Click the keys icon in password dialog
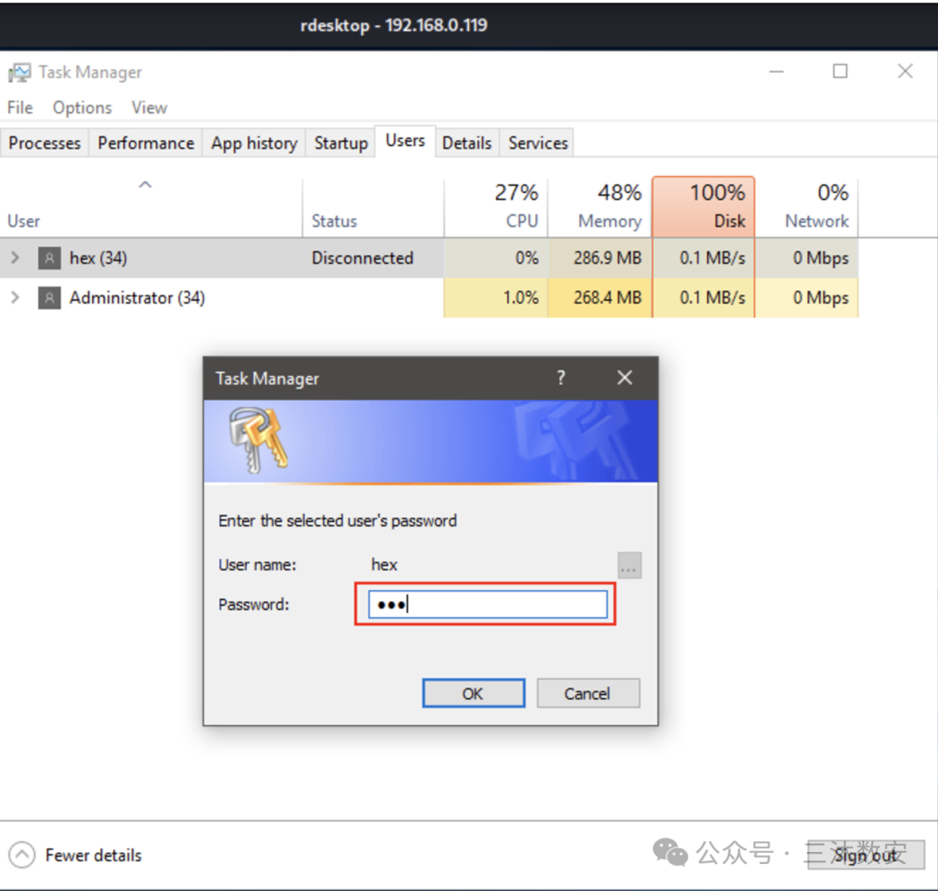The height and width of the screenshot is (891, 938). [258, 440]
